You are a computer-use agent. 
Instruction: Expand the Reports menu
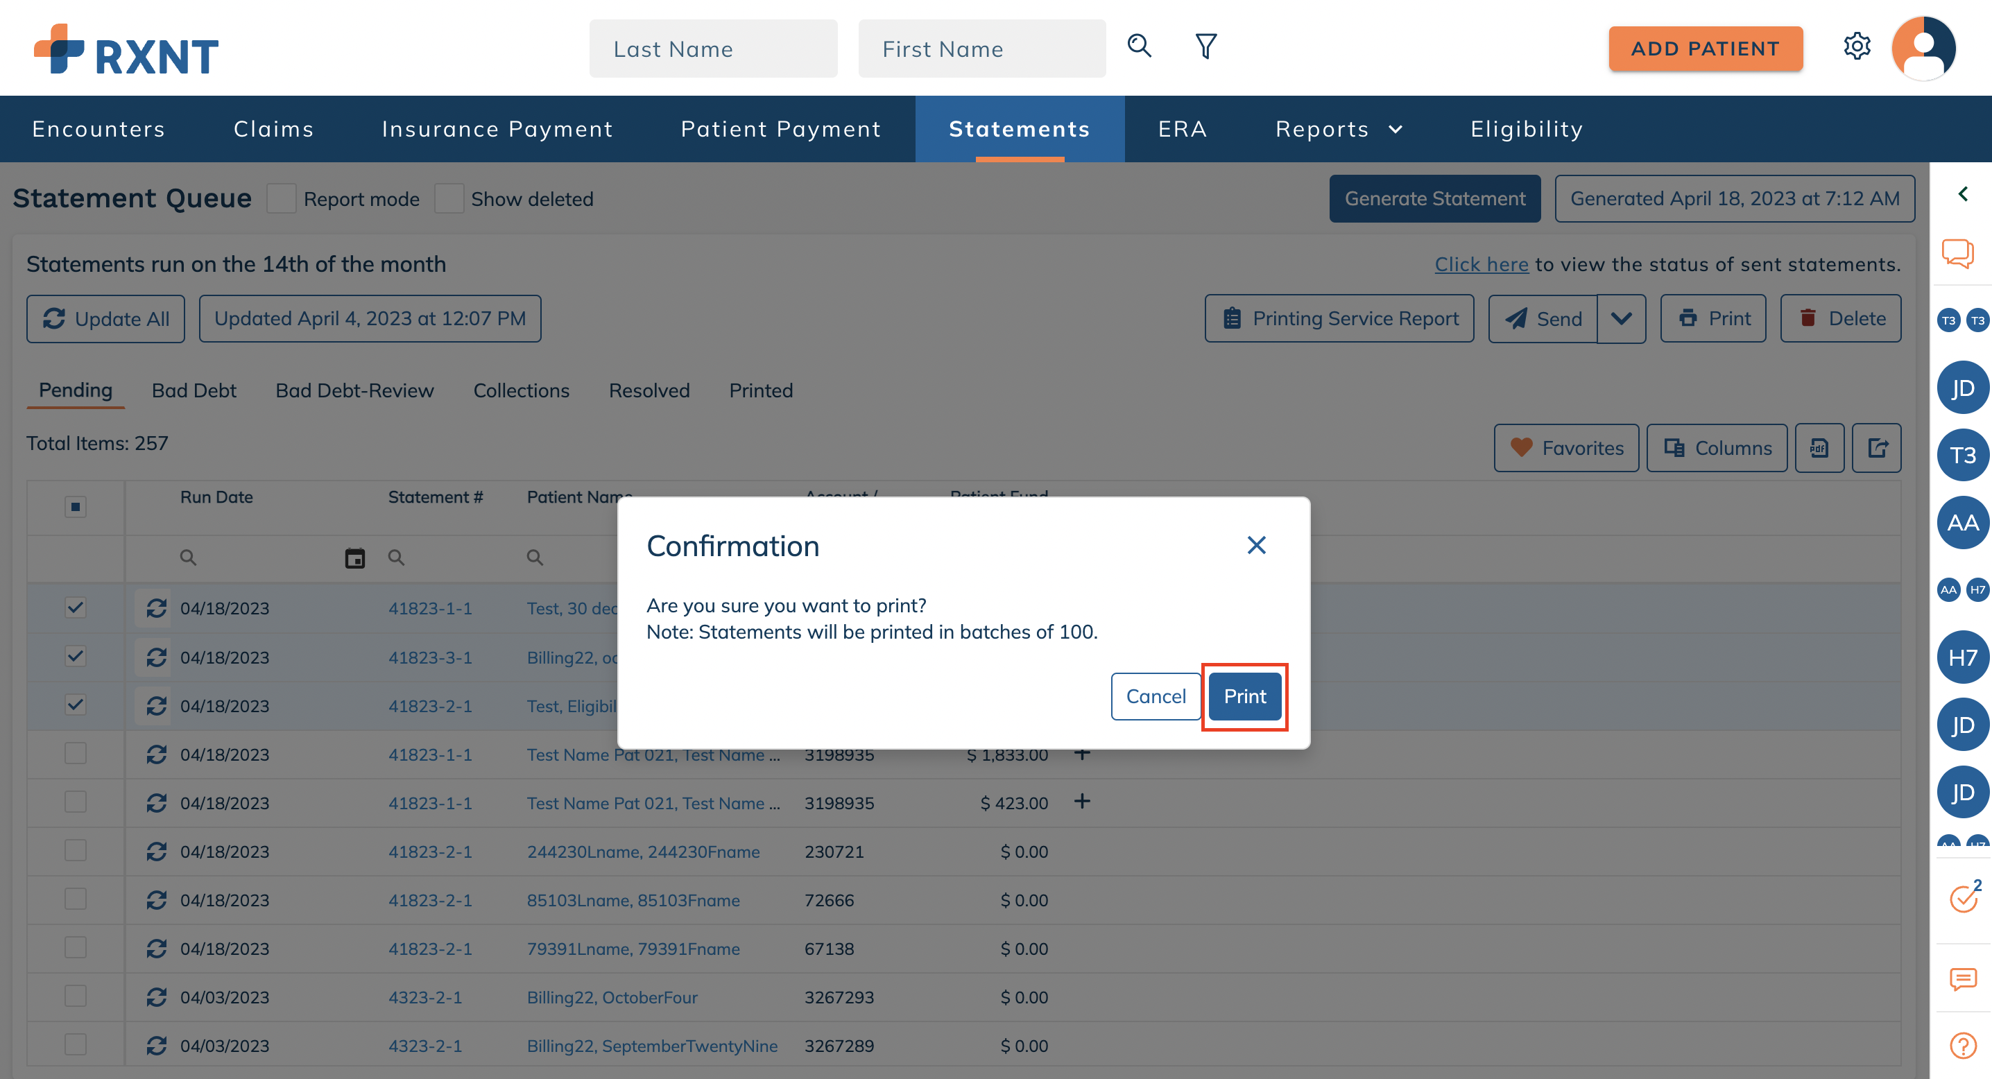coord(1339,128)
